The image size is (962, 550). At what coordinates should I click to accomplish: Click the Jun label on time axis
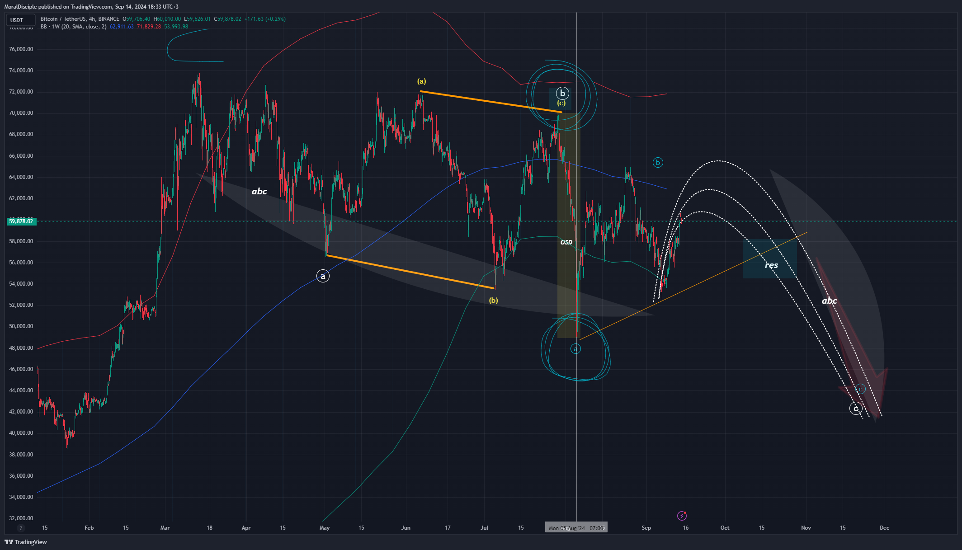tap(406, 528)
